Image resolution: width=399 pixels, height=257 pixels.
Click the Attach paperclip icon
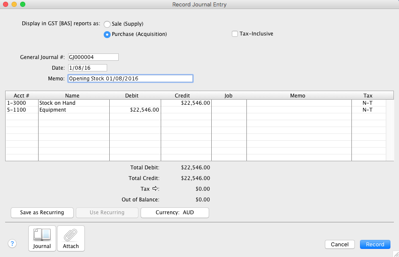(x=71, y=238)
